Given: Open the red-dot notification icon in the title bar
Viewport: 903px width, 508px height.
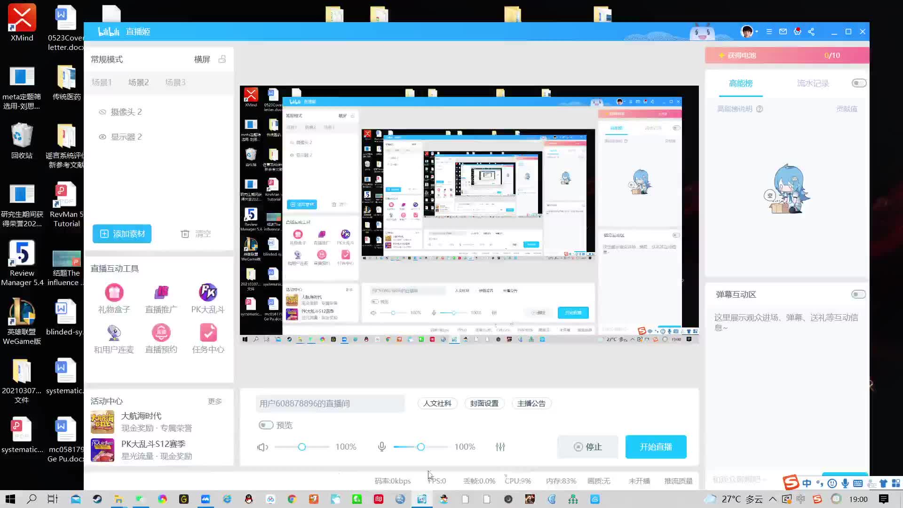Looking at the screenshot, I should pyautogui.click(x=797, y=32).
